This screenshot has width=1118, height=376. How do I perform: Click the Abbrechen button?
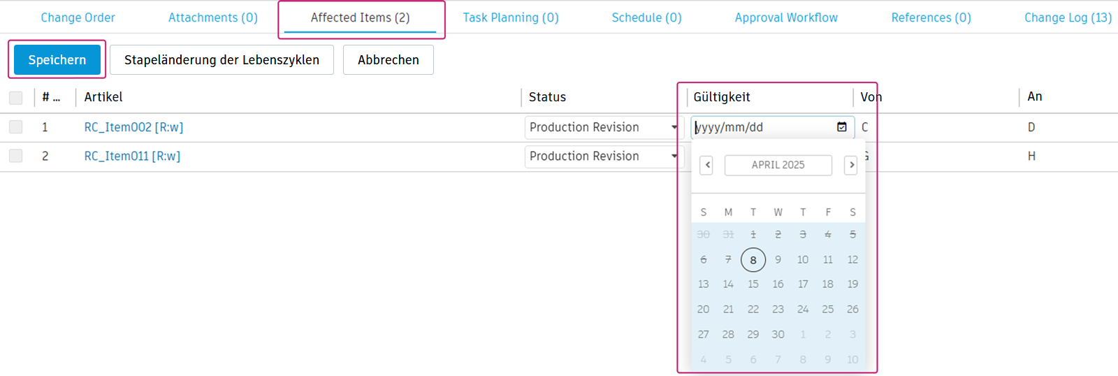(x=389, y=60)
